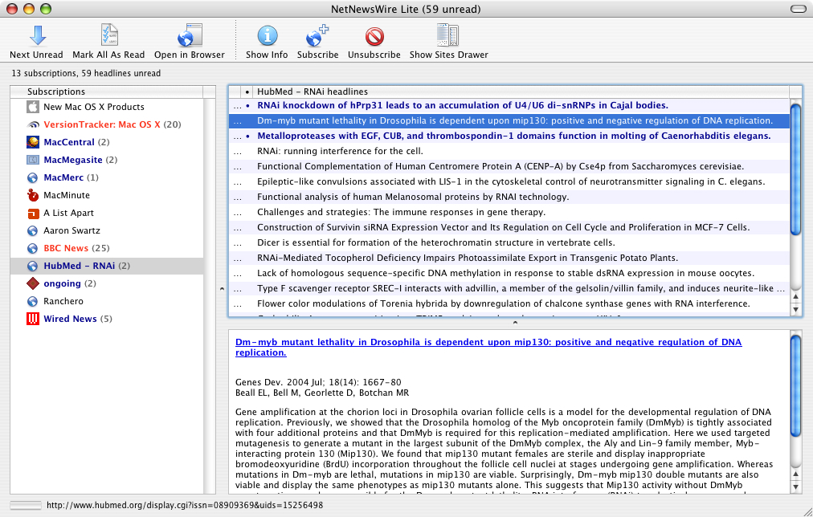Select headline about human Melanosomal proteins
This screenshot has height=517, width=813.
509,197
